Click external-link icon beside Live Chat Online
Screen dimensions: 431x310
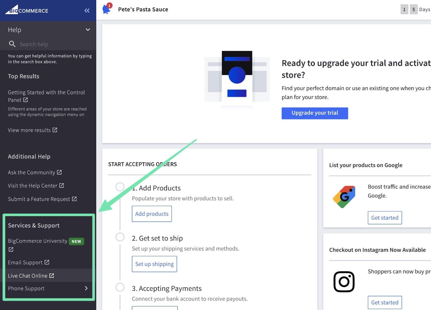click(52, 275)
